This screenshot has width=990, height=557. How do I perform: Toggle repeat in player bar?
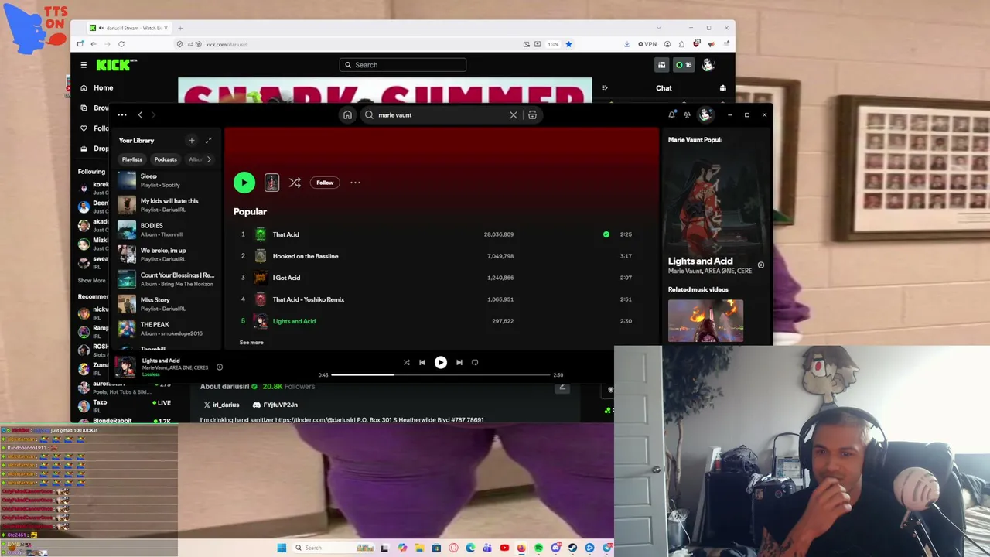[475, 362]
